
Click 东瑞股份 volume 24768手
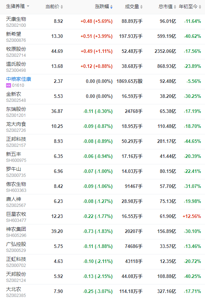[x=134, y=111]
